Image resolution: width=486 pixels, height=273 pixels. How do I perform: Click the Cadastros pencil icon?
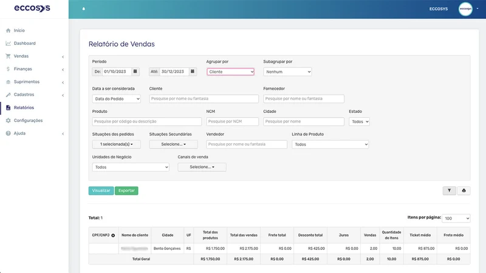[x=8, y=95]
